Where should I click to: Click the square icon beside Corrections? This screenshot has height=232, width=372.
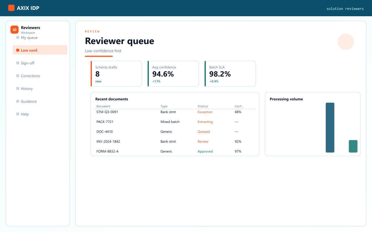[18, 76]
